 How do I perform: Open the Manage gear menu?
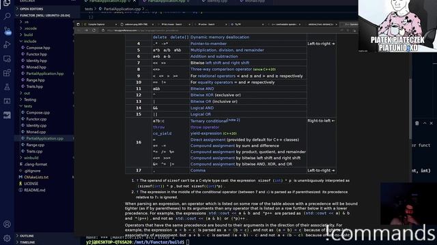tap(7, 238)
